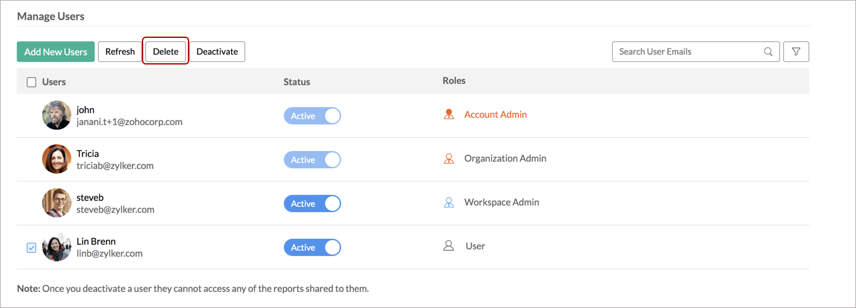The image size is (856, 308).
Task: Open Tricia's profile avatar
Action: coord(57,159)
